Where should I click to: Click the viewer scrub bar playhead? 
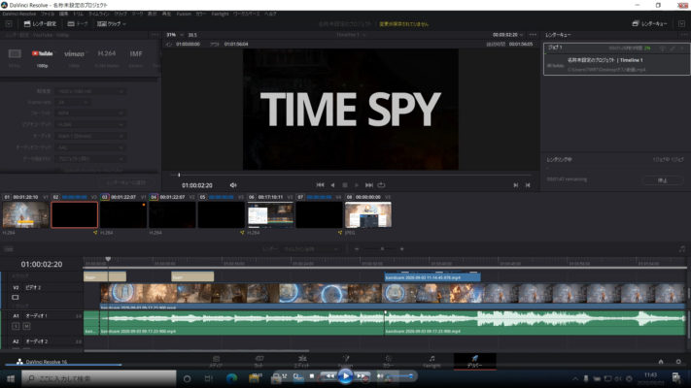point(179,175)
